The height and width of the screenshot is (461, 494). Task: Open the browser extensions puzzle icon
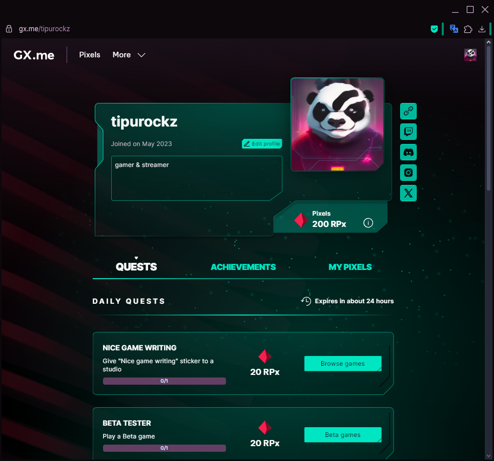pos(468,29)
